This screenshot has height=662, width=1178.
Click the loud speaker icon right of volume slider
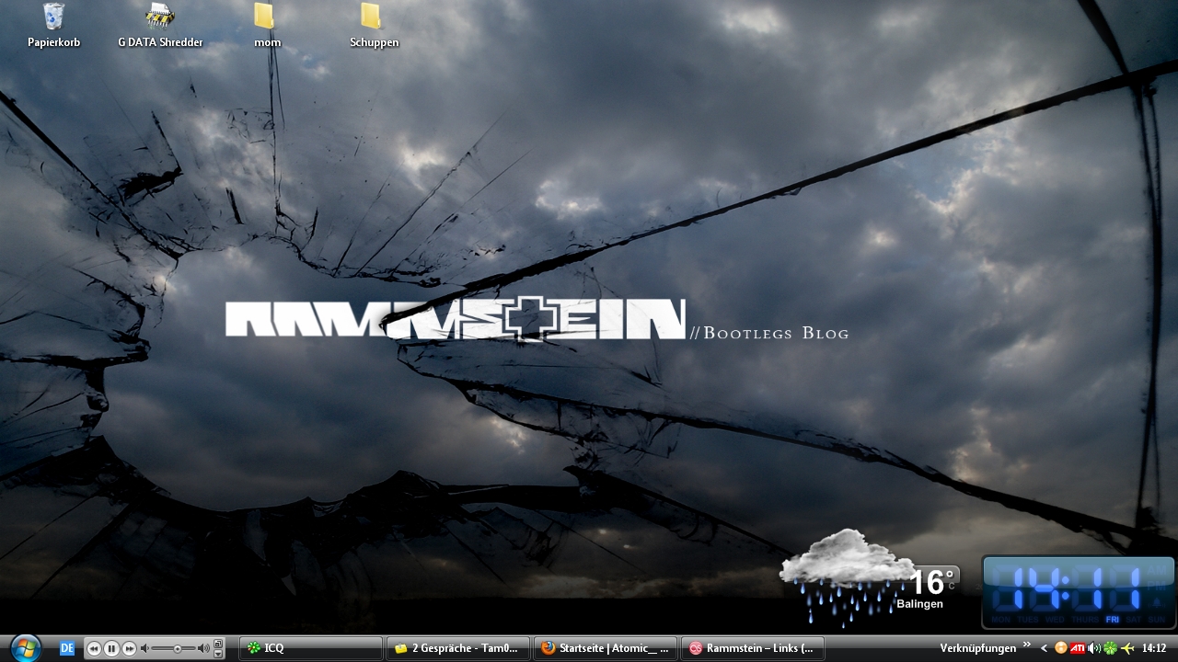coord(204,648)
